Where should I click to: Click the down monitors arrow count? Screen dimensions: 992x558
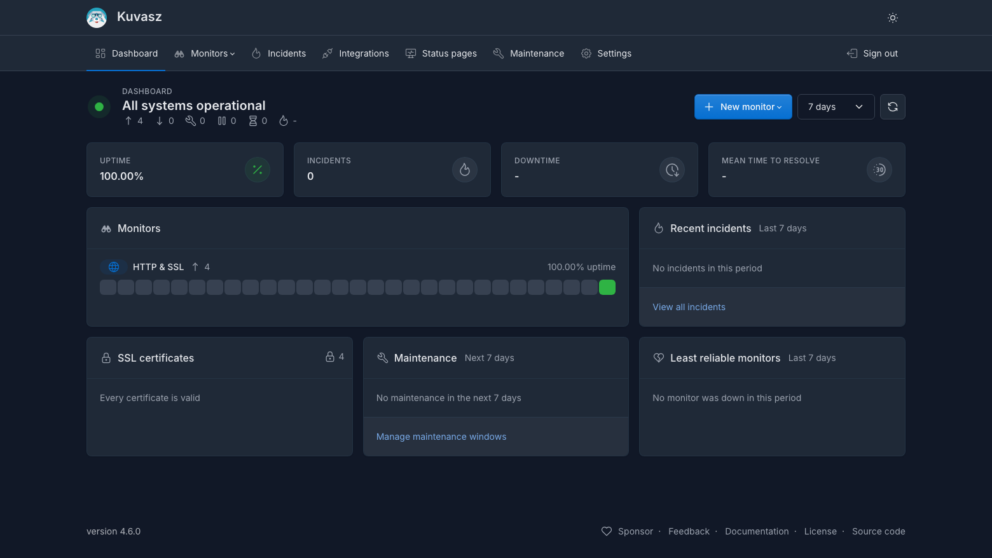coord(165,121)
